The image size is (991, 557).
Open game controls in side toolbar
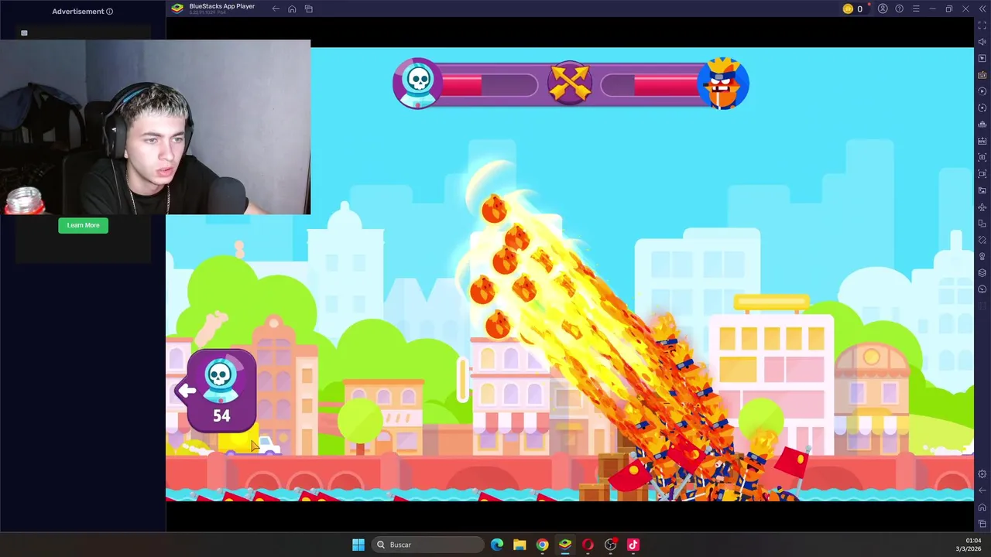(x=982, y=75)
